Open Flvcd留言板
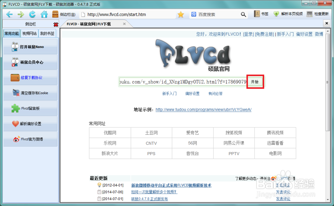The image size is (334, 206). point(30,108)
